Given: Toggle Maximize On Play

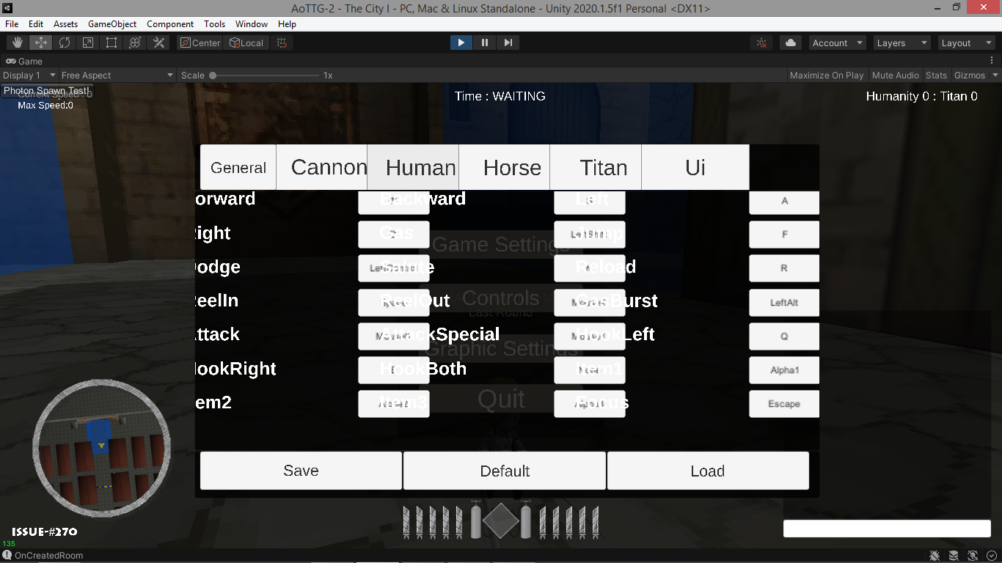Looking at the screenshot, I should pos(827,75).
